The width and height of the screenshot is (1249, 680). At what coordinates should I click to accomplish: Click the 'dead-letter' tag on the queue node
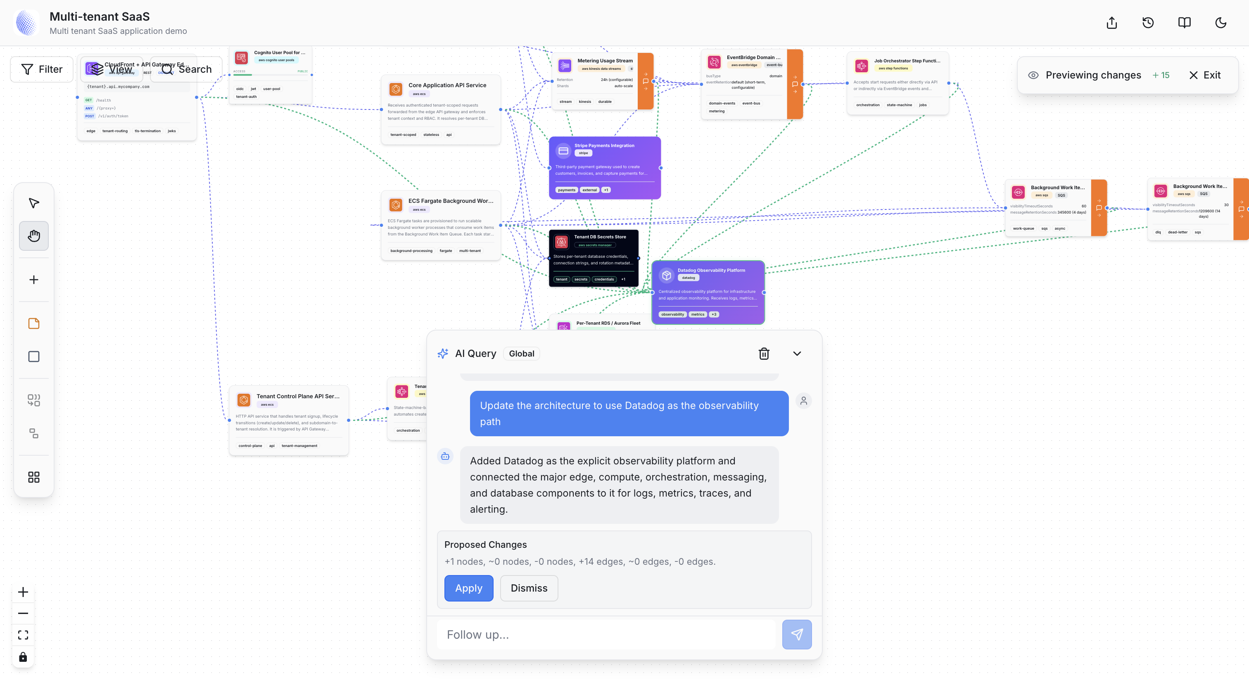(1177, 232)
